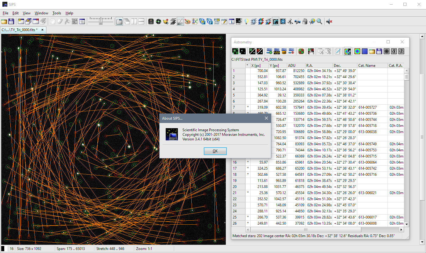Viewport: 426px width, 253px height.
Task: Click the light bulb icon in toolbar
Action: coord(246,22)
